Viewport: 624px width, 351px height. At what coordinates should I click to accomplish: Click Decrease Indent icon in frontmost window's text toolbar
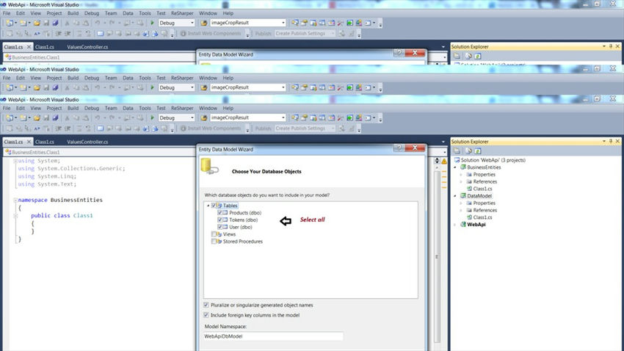[59, 129]
